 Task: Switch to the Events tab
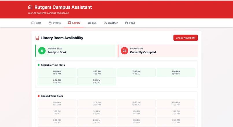click(x=55, y=23)
